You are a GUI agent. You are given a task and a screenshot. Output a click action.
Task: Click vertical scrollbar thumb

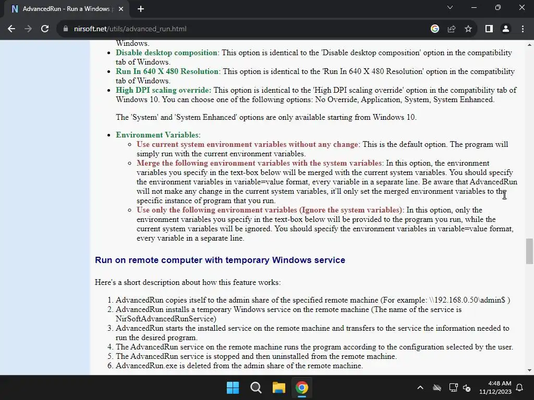pyautogui.click(x=529, y=251)
